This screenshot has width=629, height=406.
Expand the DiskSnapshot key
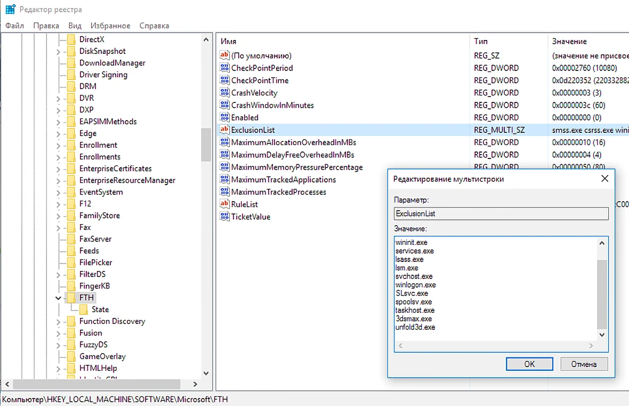[58, 51]
